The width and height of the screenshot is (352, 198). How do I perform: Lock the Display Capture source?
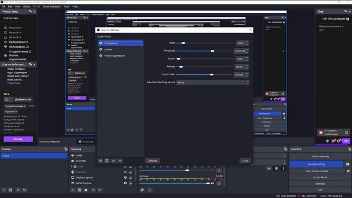tap(130, 178)
